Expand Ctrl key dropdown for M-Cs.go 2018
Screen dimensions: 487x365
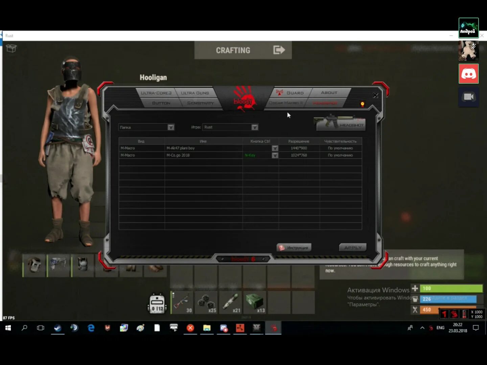pyautogui.click(x=275, y=155)
